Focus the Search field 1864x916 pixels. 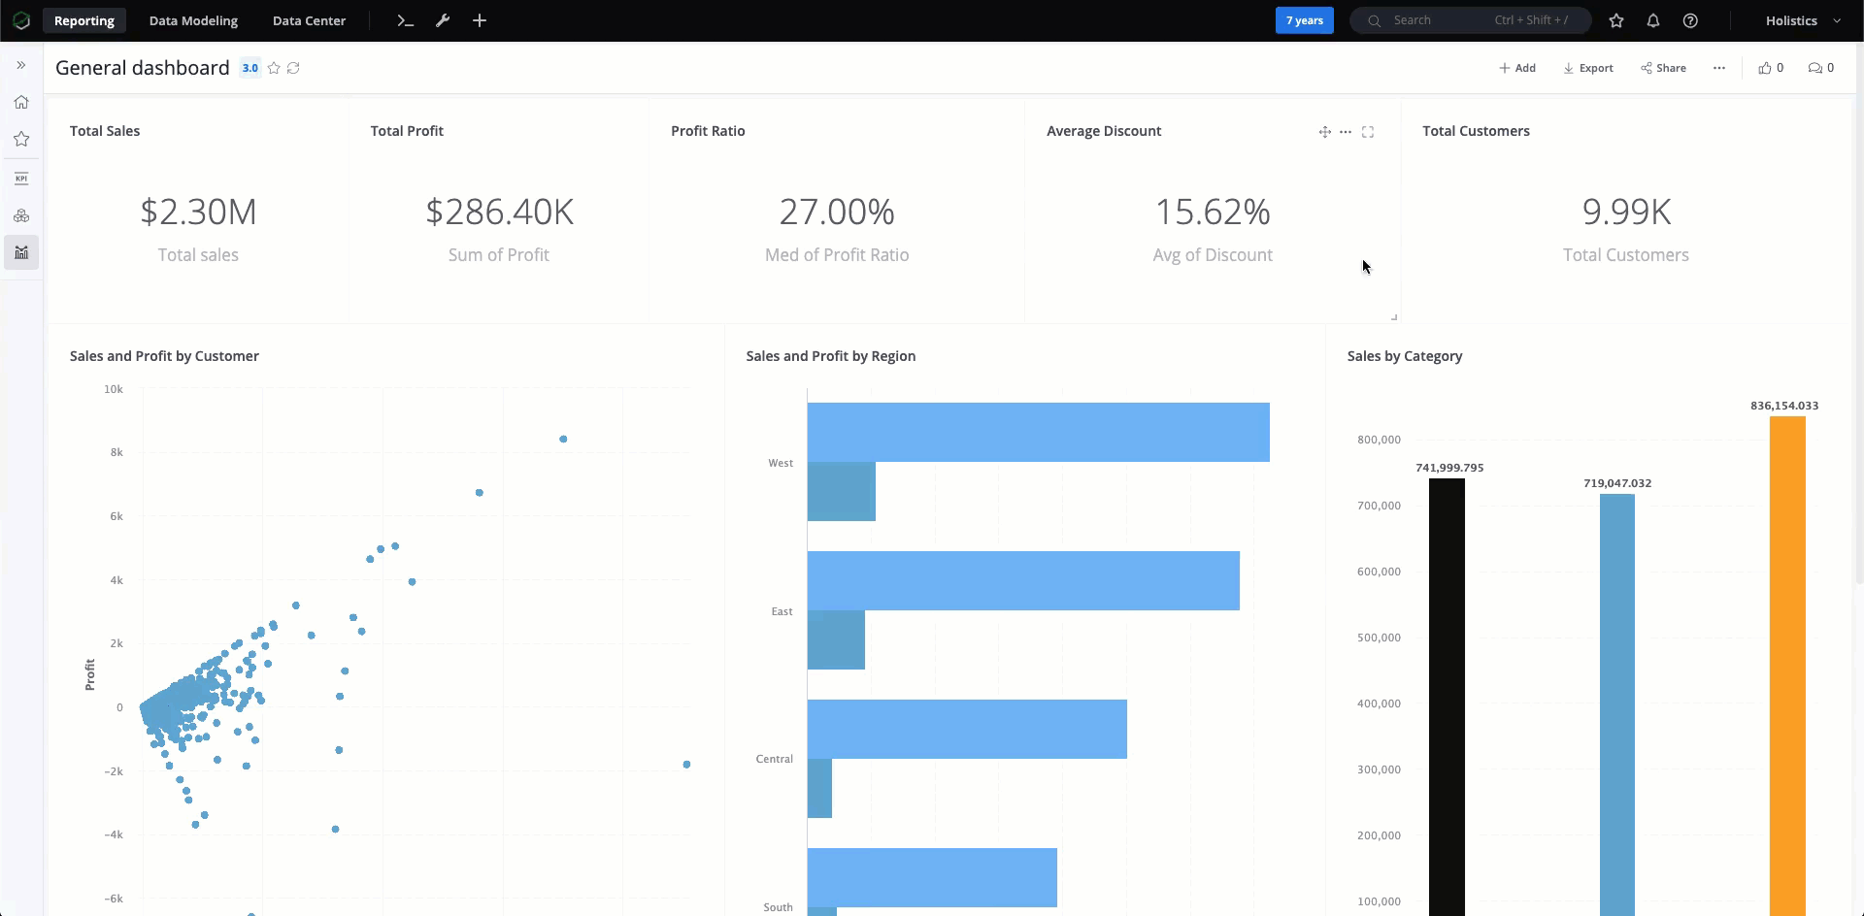(x=1470, y=20)
